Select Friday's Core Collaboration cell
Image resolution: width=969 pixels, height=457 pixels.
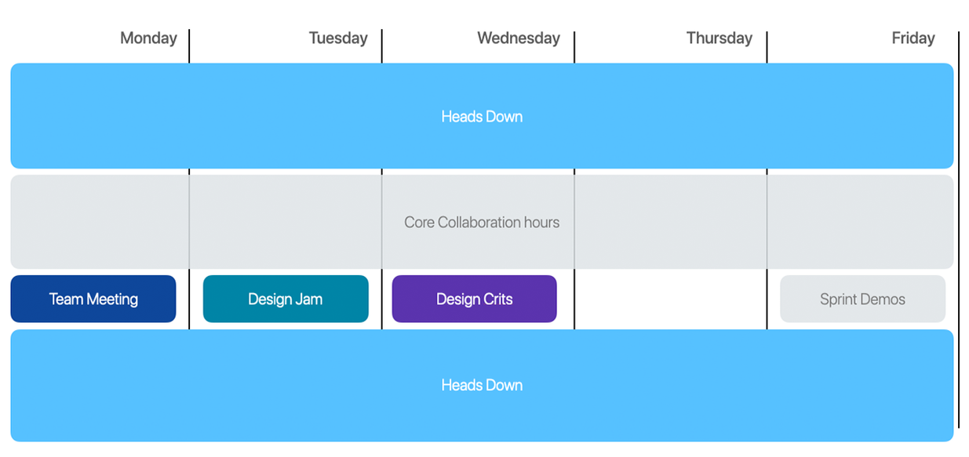(861, 222)
